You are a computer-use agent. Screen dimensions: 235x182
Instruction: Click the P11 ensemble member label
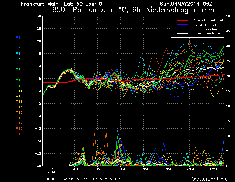[19, 91]
